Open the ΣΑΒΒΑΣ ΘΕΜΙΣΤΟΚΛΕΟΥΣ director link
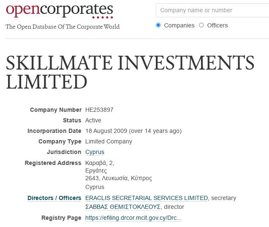This screenshot has height=227, width=269. pyautogui.click(x=123, y=207)
